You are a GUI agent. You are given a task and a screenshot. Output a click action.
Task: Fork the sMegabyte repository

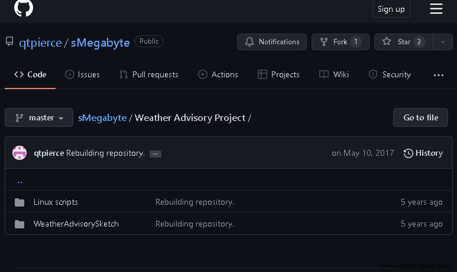[x=340, y=42]
